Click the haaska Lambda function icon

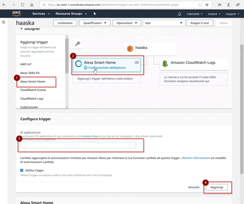[x=130, y=49]
